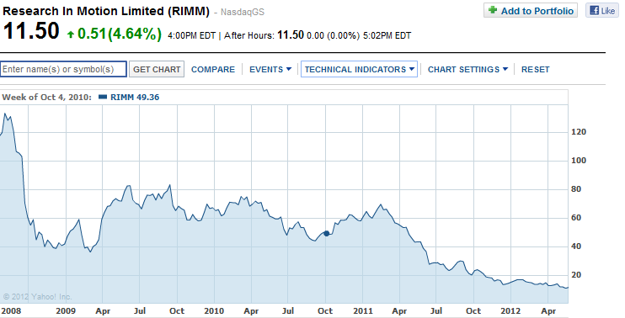Focus the Enter name(s) or symbol(s) field
The image size is (625, 318).
click(x=63, y=69)
